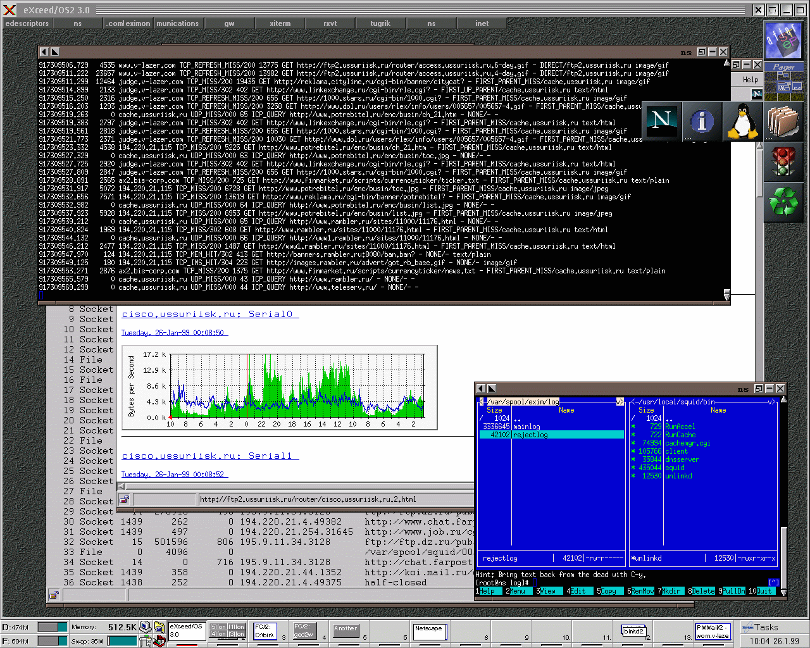
Task: Click the D: drive usage bar
Action: [x=53, y=626]
